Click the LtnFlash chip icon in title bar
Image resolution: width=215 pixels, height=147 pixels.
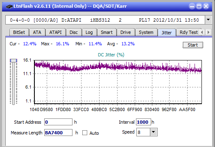(9, 7)
